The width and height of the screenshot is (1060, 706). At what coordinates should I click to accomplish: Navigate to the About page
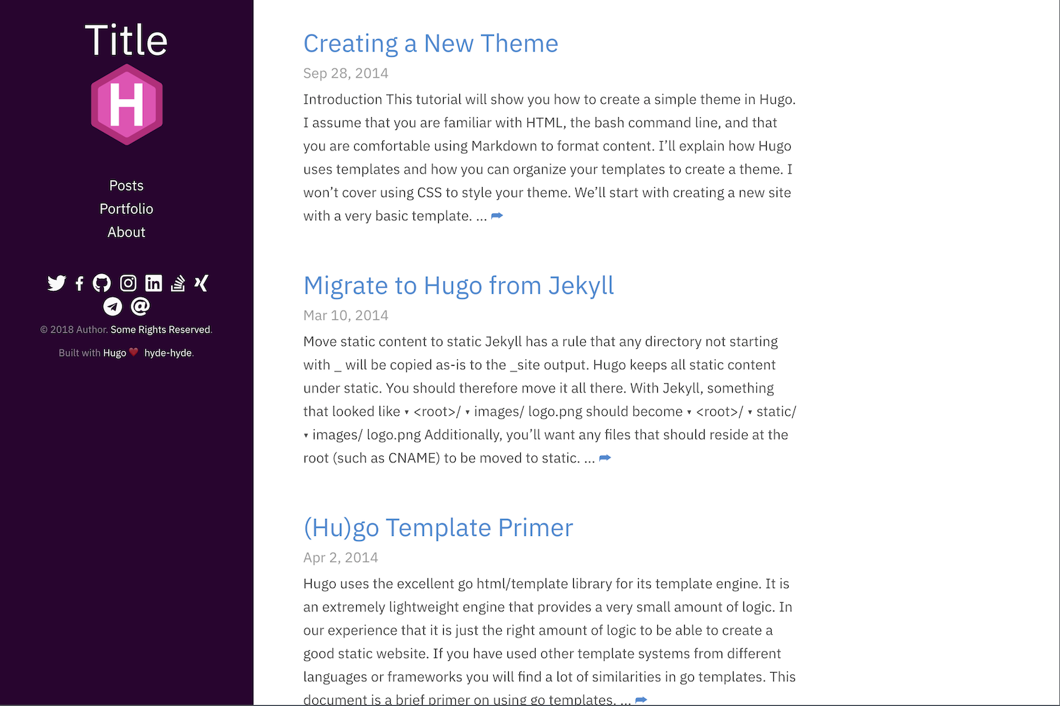(126, 232)
